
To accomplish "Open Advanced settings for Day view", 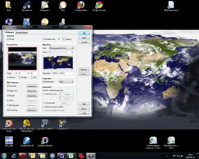I will [x=32, y=86].
